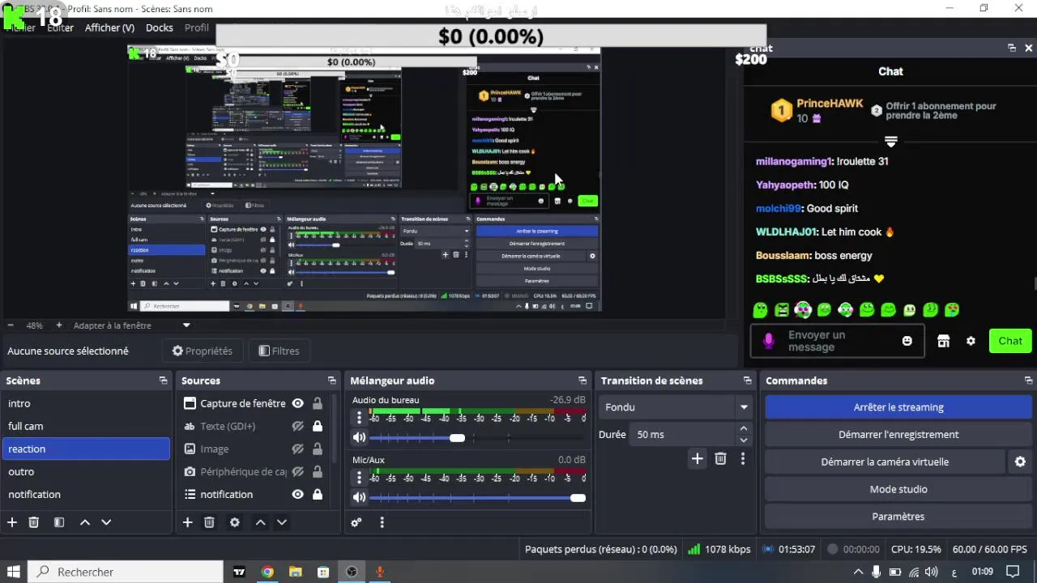Add a new scene in Scènes panel
This screenshot has width=1037, height=583.
pyautogui.click(x=12, y=522)
